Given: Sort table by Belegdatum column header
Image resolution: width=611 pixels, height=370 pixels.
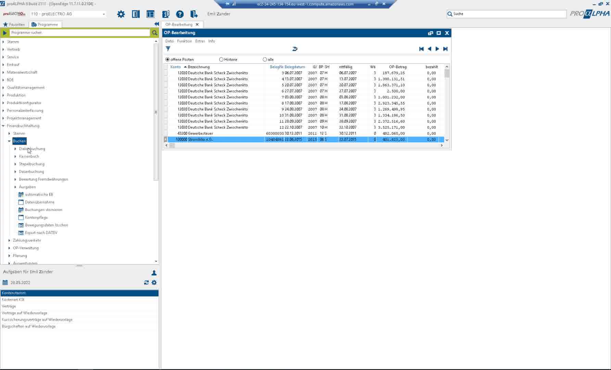Looking at the screenshot, I should (295, 67).
